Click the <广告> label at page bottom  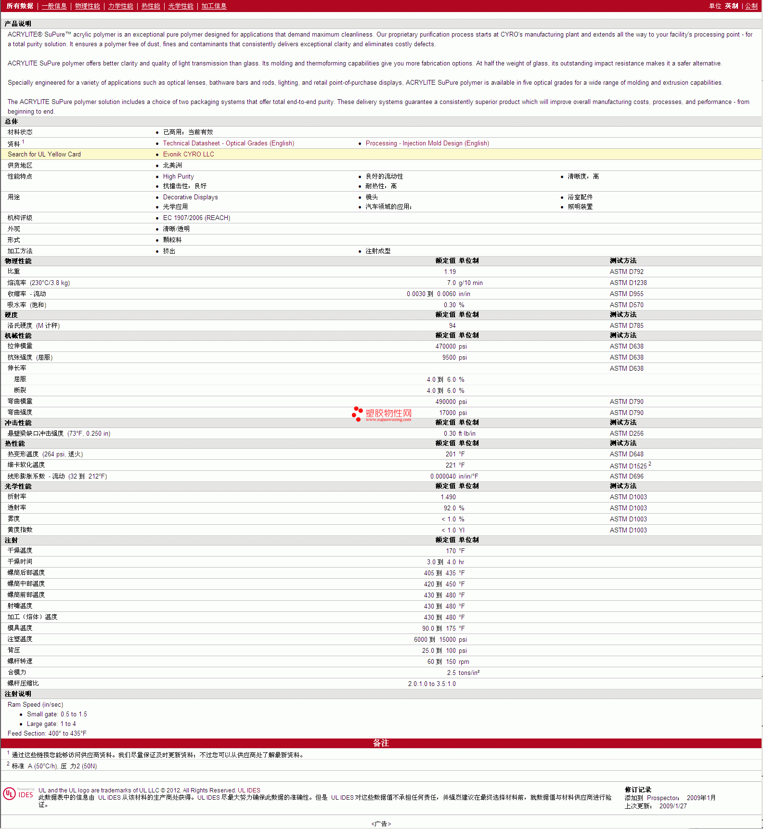pyautogui.click(x=381, y=824)
